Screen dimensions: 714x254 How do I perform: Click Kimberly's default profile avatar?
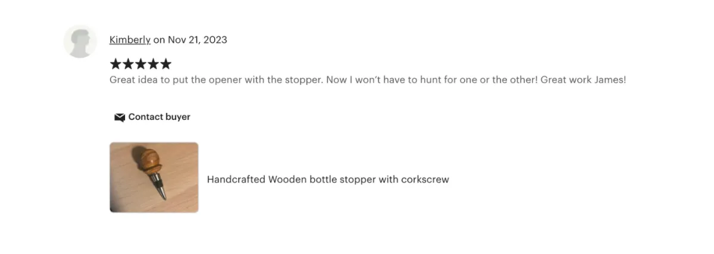point(80,42)
